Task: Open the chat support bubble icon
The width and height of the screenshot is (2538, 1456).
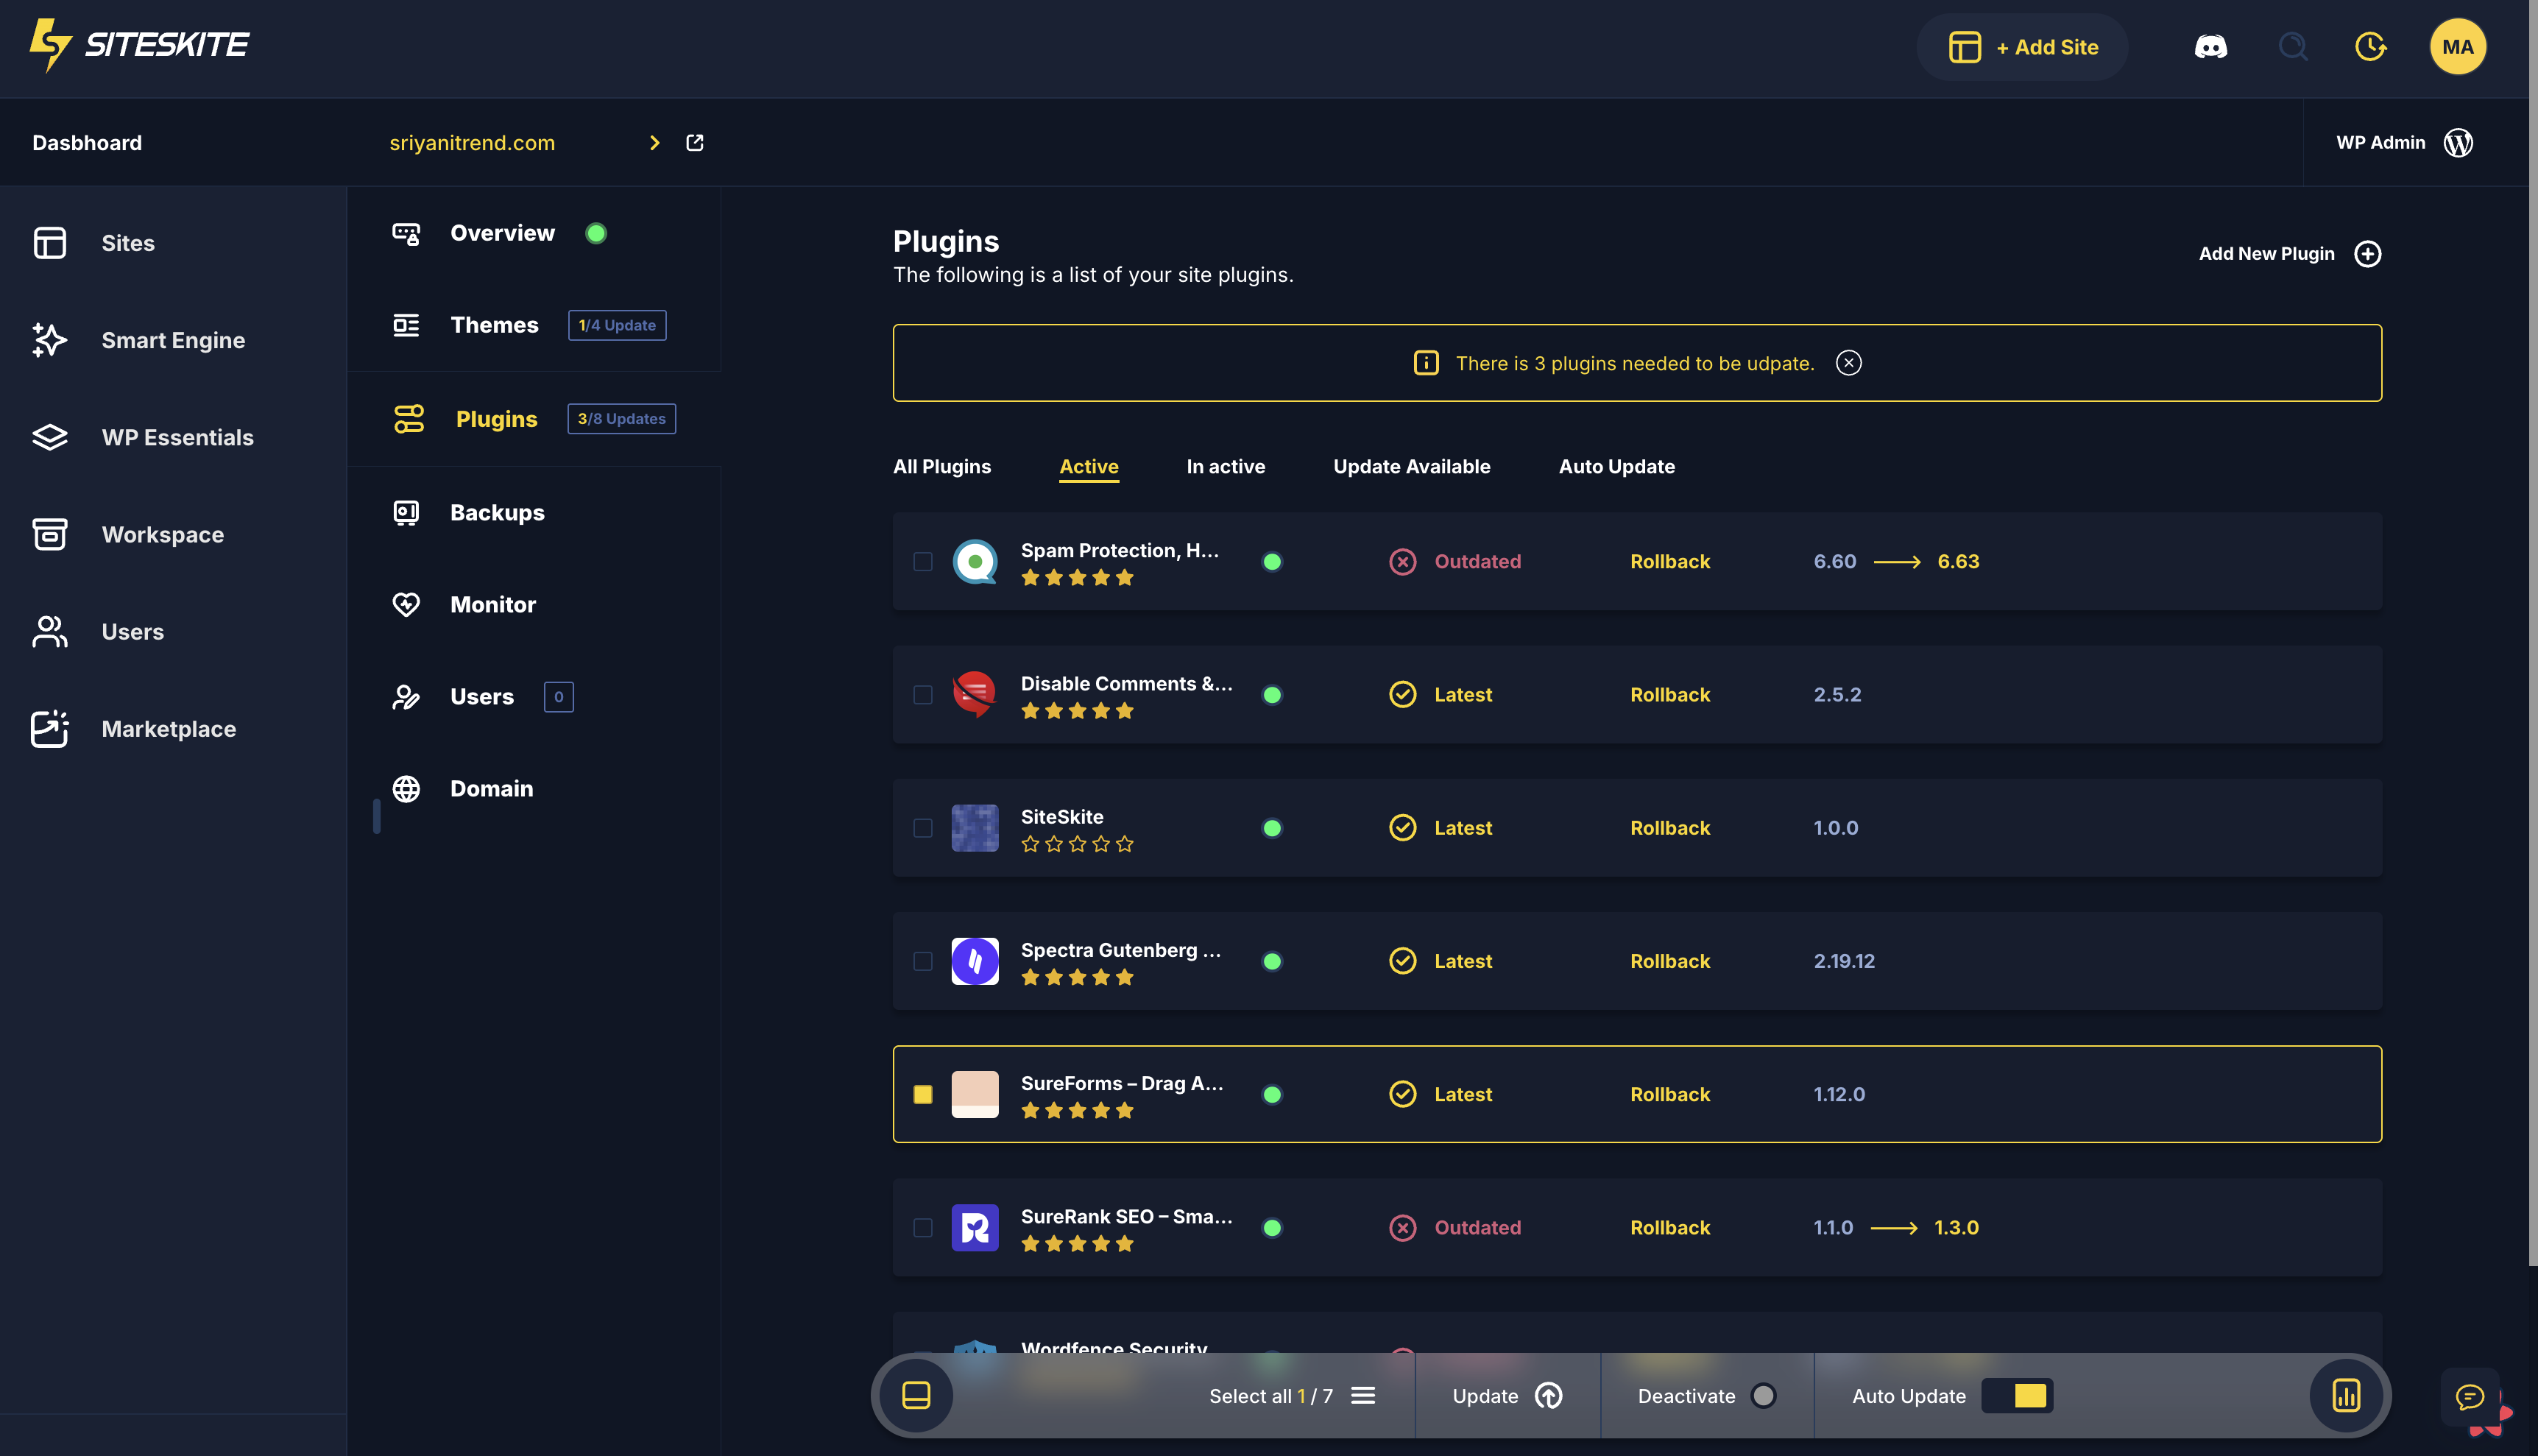Action: [2469, 1396]
